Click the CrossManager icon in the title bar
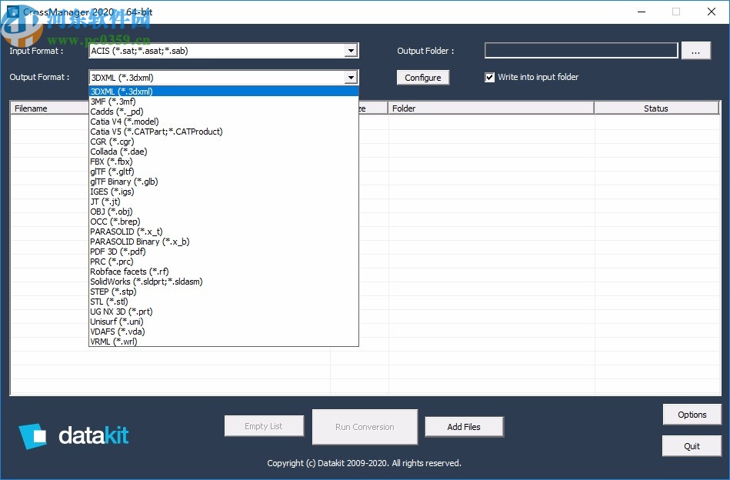 [13, 12]
